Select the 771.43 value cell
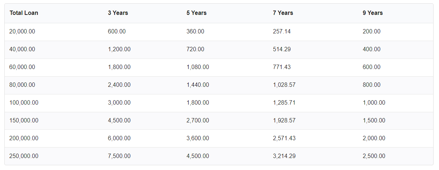 point(282,67)
